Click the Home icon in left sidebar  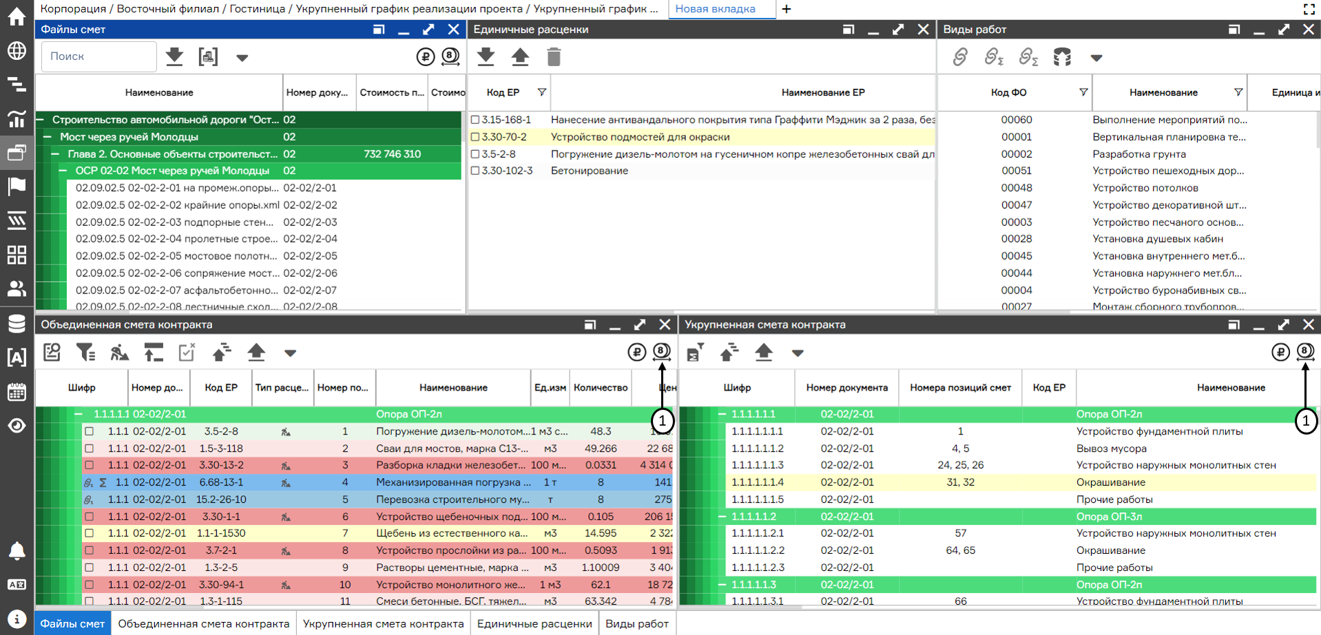click(x=17, y=17)
